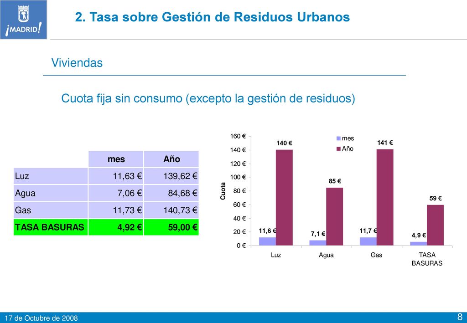The width and height of the screenshot is (467, 323).
Task: Click the slide number 8 in footer
Action: pos(460,317)
